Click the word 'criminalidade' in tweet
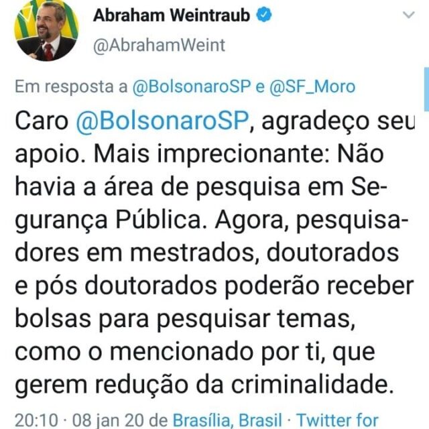Screen dimensions: 429x429 click(310, 384)
